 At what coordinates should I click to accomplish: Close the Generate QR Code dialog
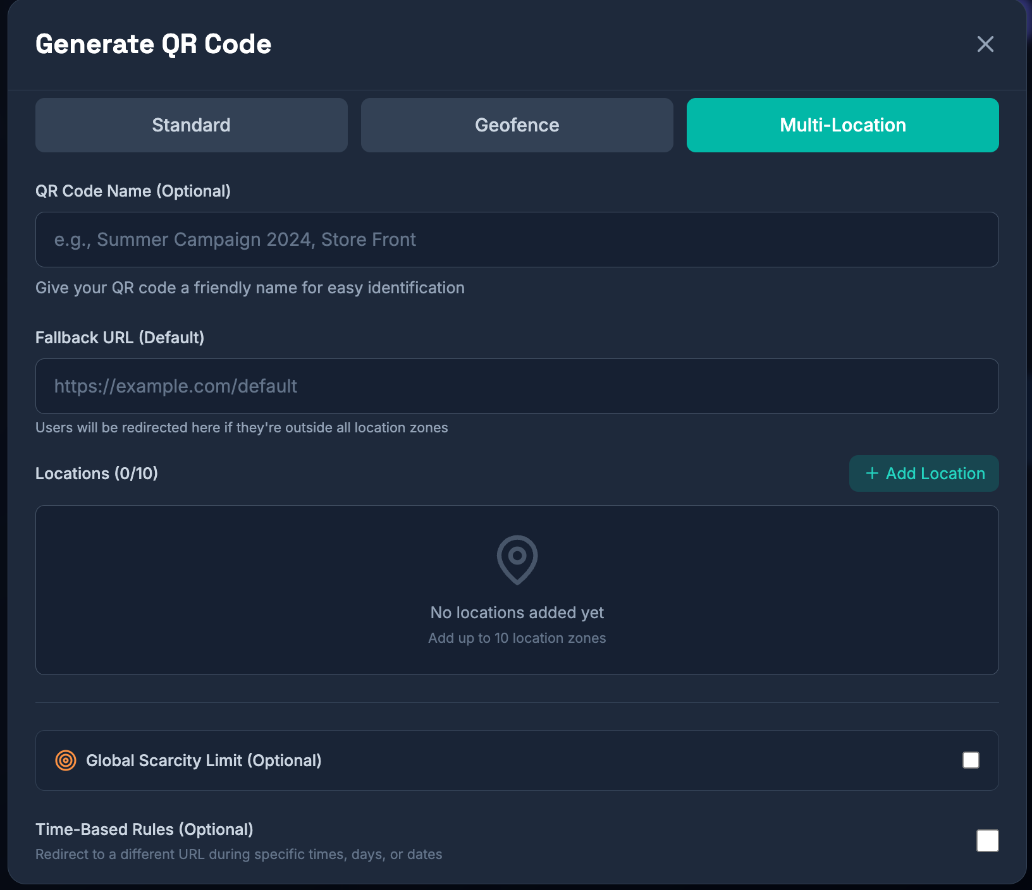tap(985, 44)
